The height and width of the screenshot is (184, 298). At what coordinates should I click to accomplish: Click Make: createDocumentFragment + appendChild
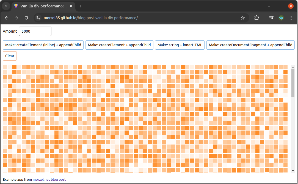coord(250,45)
